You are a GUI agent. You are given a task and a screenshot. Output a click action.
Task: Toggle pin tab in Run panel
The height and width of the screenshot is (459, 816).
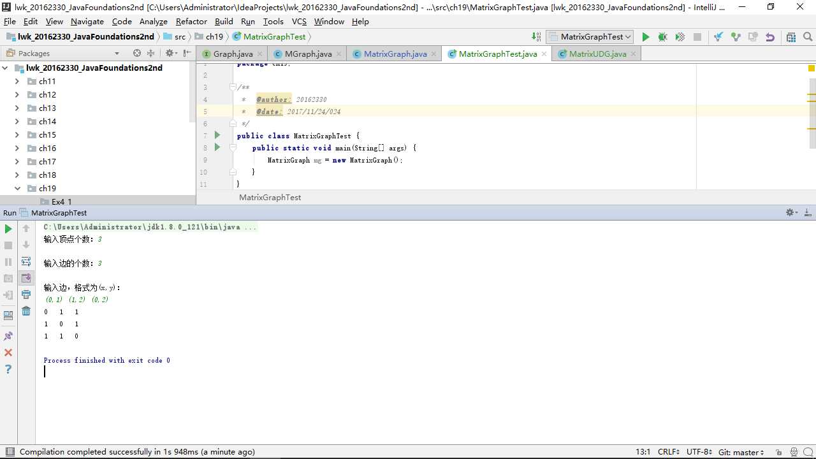point(8,336)
